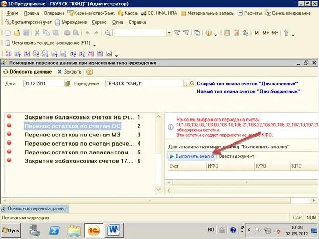Click the Помощник переноса данных window tab
Screen dimensions: 319x239
(x=35, y=209)
